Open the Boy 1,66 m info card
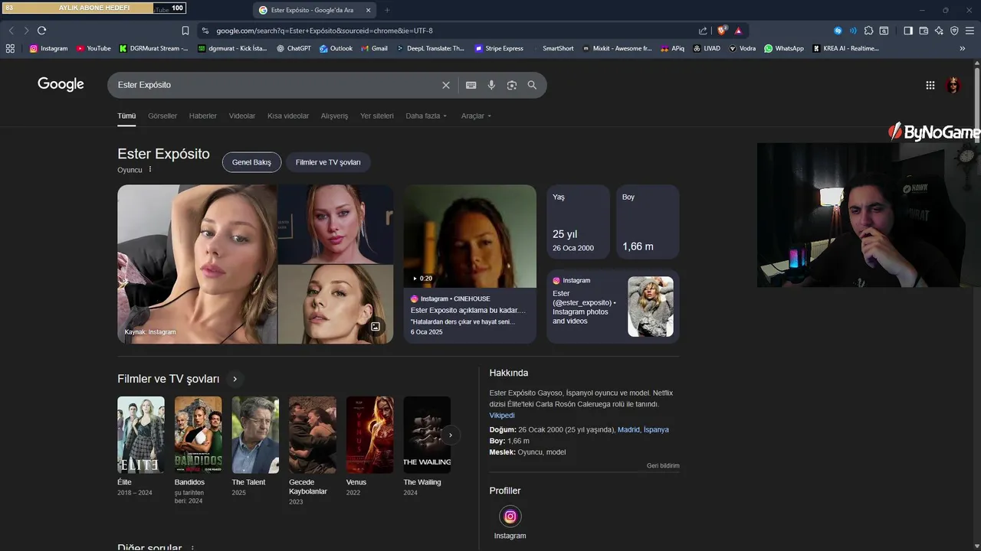Viewport: 981px width, 551px height. (648, 222)
